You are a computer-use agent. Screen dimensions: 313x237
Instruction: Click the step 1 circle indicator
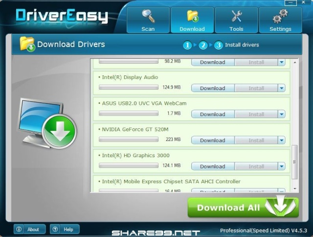(187, 45)
